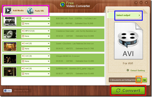Click the 320*240 resolution text
Image resolution: width=152 pixels, height=97 pixels.
[69, 36]
